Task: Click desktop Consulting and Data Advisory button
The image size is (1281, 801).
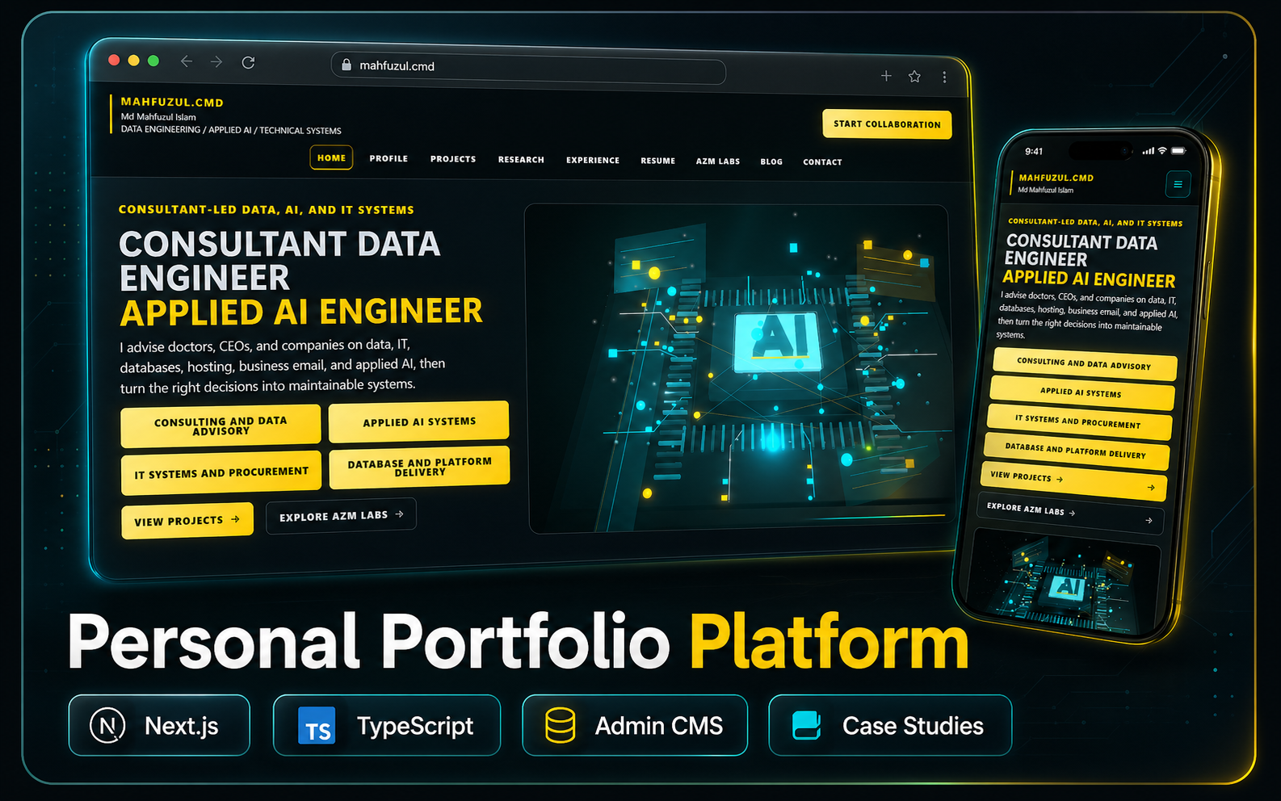Action: pos(220,426)
